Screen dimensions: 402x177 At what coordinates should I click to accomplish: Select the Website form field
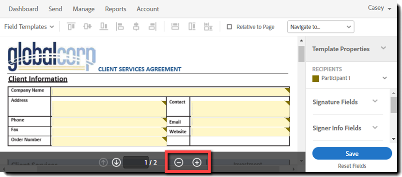click(241, 132)
